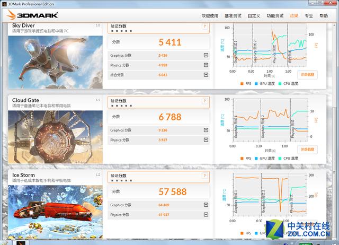339x245 pixels.
Task: Click the Sky Diver wingsuit thumbnail
Action: pos(55,62)
